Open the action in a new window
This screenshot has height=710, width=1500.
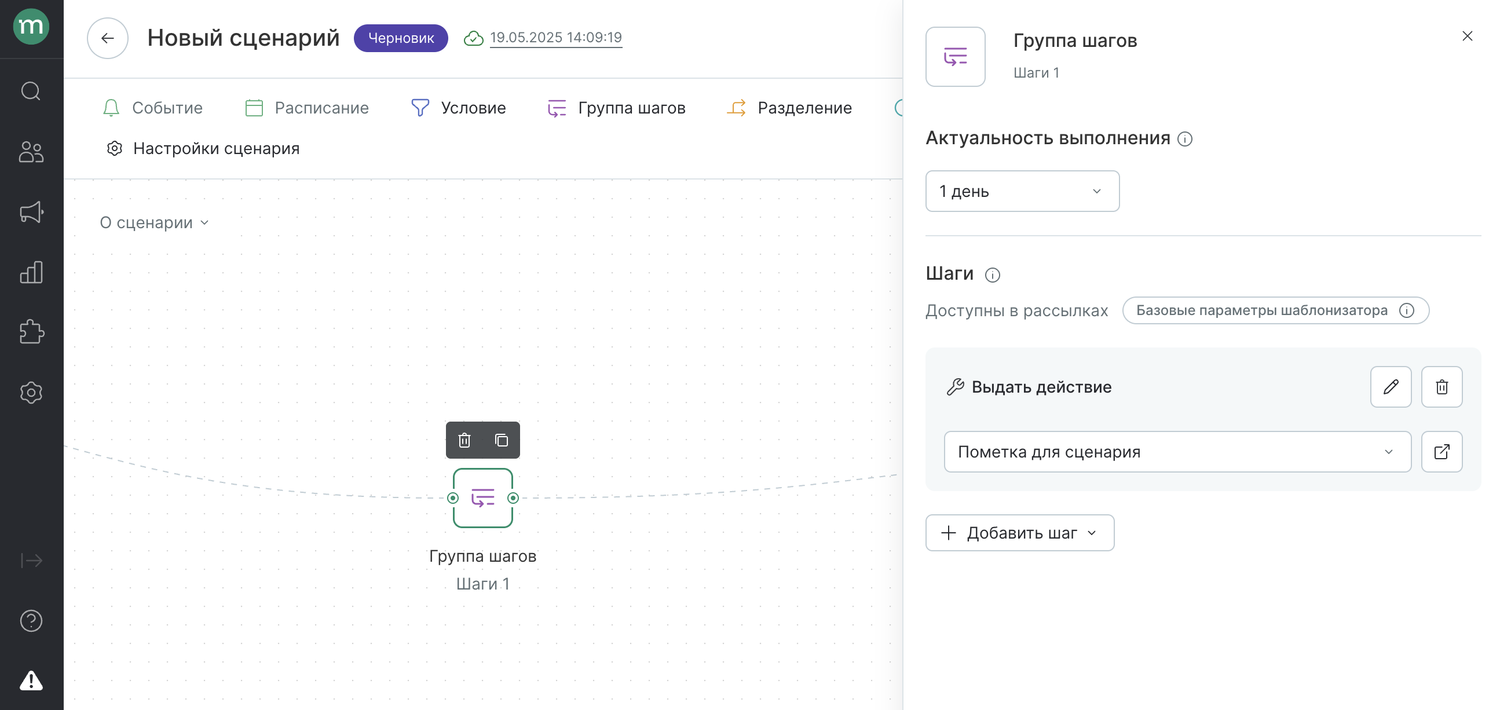click(1441, 451)
